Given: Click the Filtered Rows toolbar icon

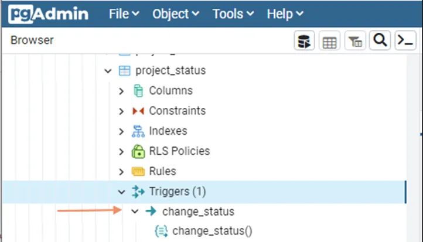Looking at the screenshot, I should [x=355, y=41].
